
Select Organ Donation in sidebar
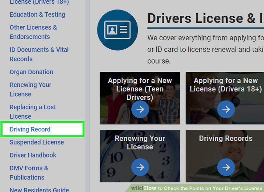pyautogui.click(x=32, y=72)
